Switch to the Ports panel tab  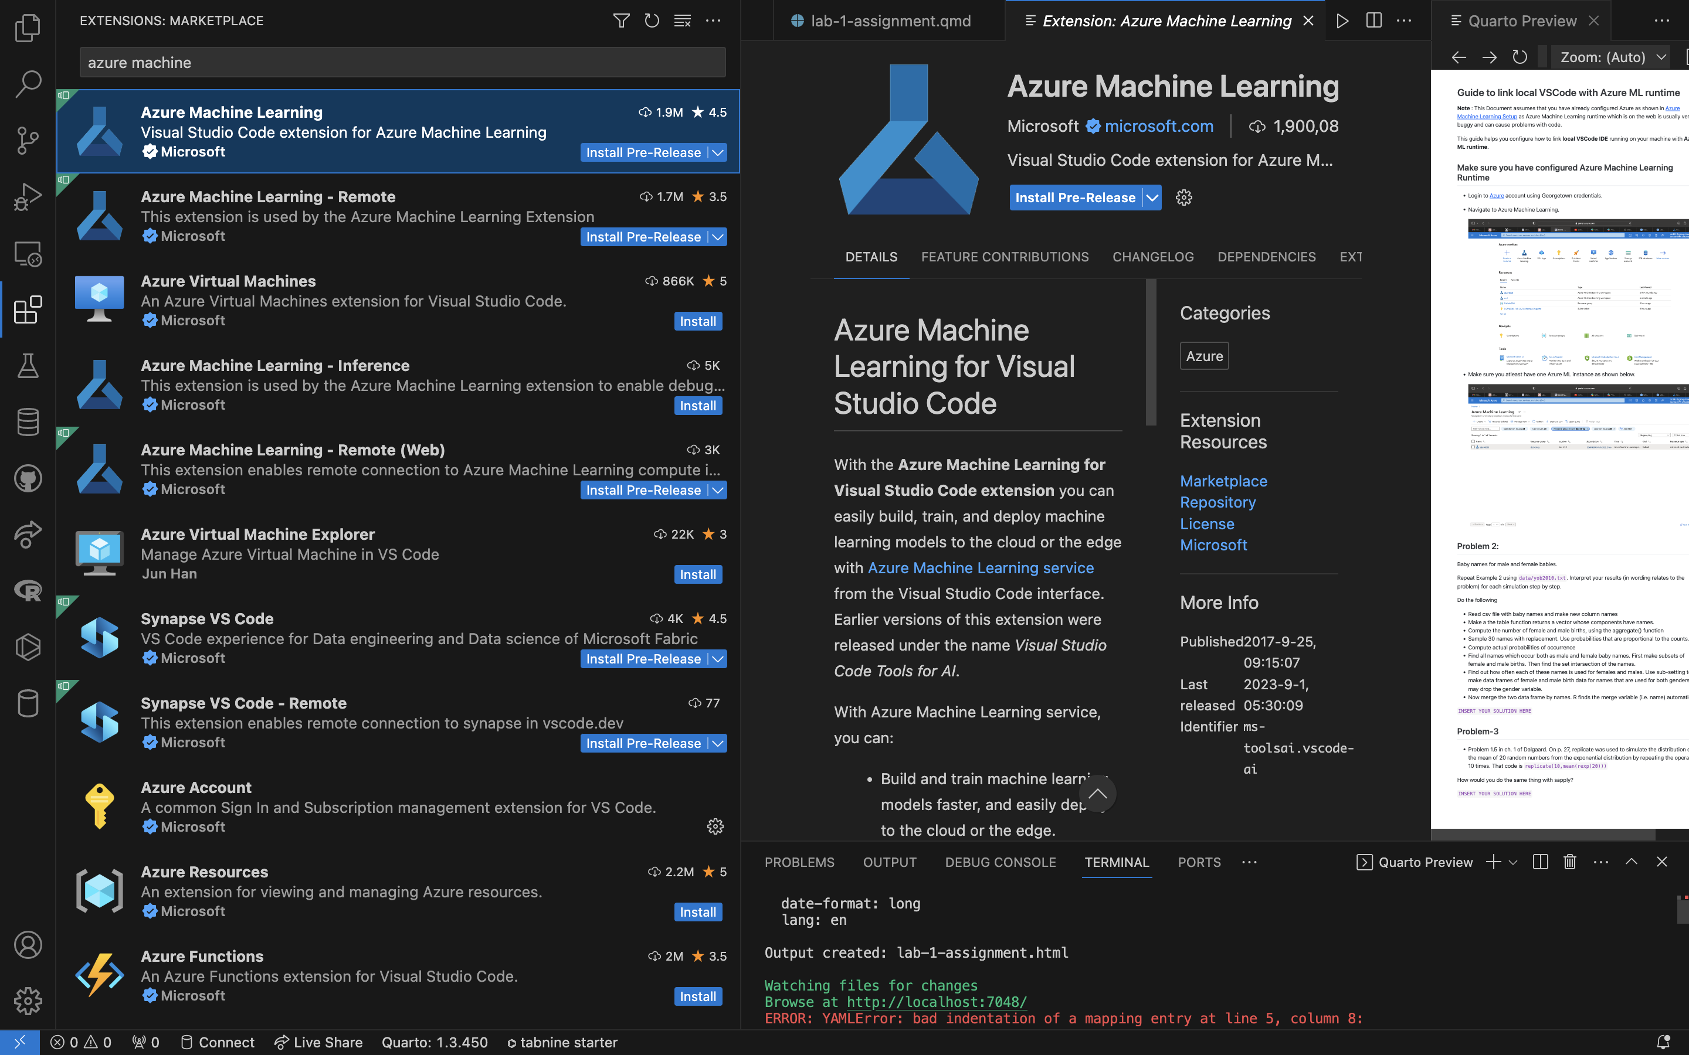(1199, 862)
